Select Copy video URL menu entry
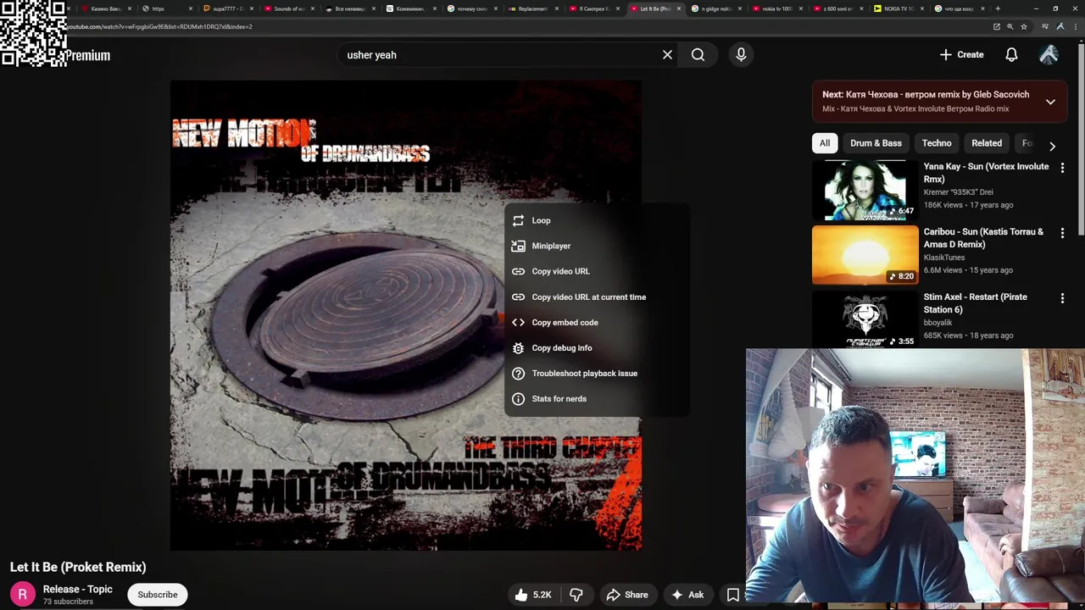 (596, 271)
